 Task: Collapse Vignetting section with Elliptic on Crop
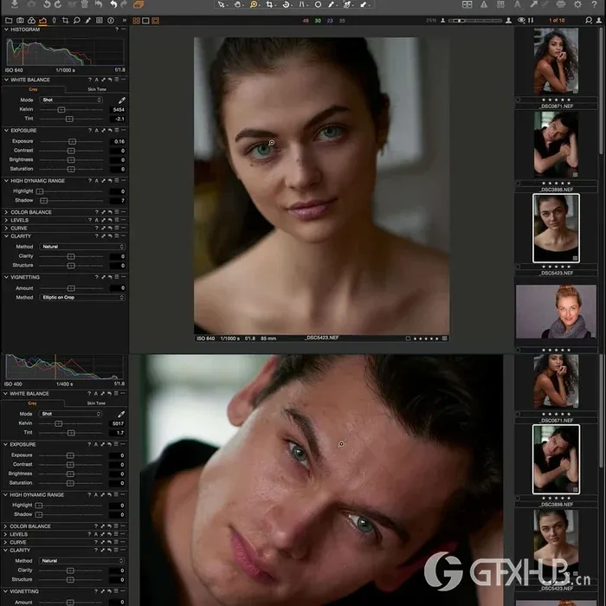point(6,278)
